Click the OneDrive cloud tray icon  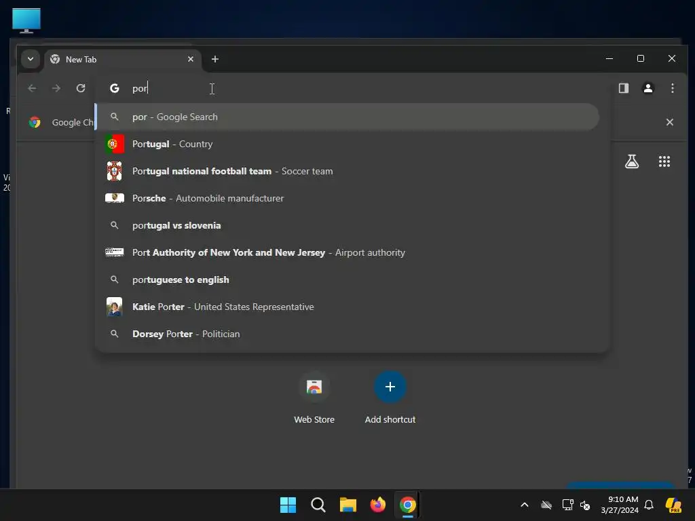(x=546, y=505)
